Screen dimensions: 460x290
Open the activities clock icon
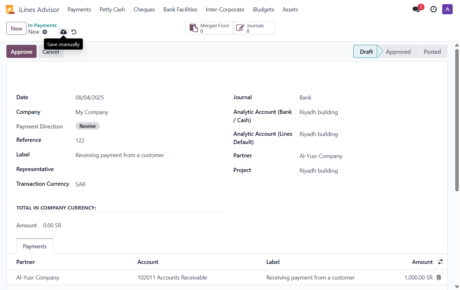click(434, 9)
